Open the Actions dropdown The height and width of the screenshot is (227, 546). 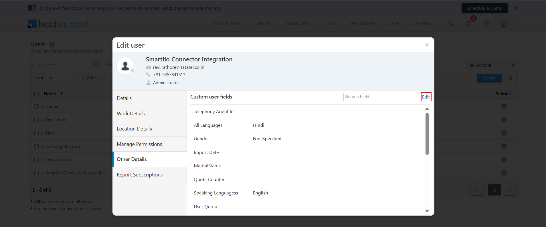[492, 65]
